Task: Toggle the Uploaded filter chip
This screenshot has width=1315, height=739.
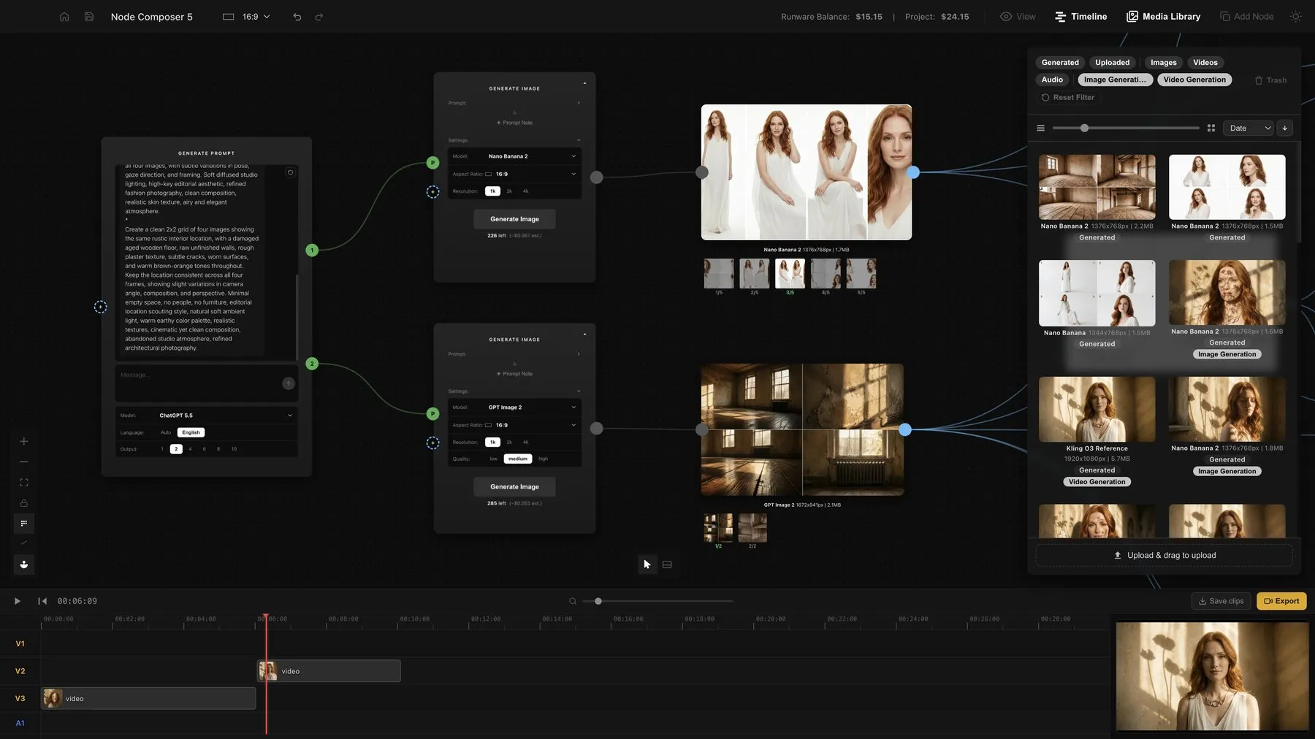Action: [x=1112, y=62]
